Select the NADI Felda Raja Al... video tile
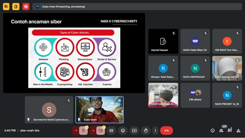The width and height of the screenshot is (245, 138). 163,95
